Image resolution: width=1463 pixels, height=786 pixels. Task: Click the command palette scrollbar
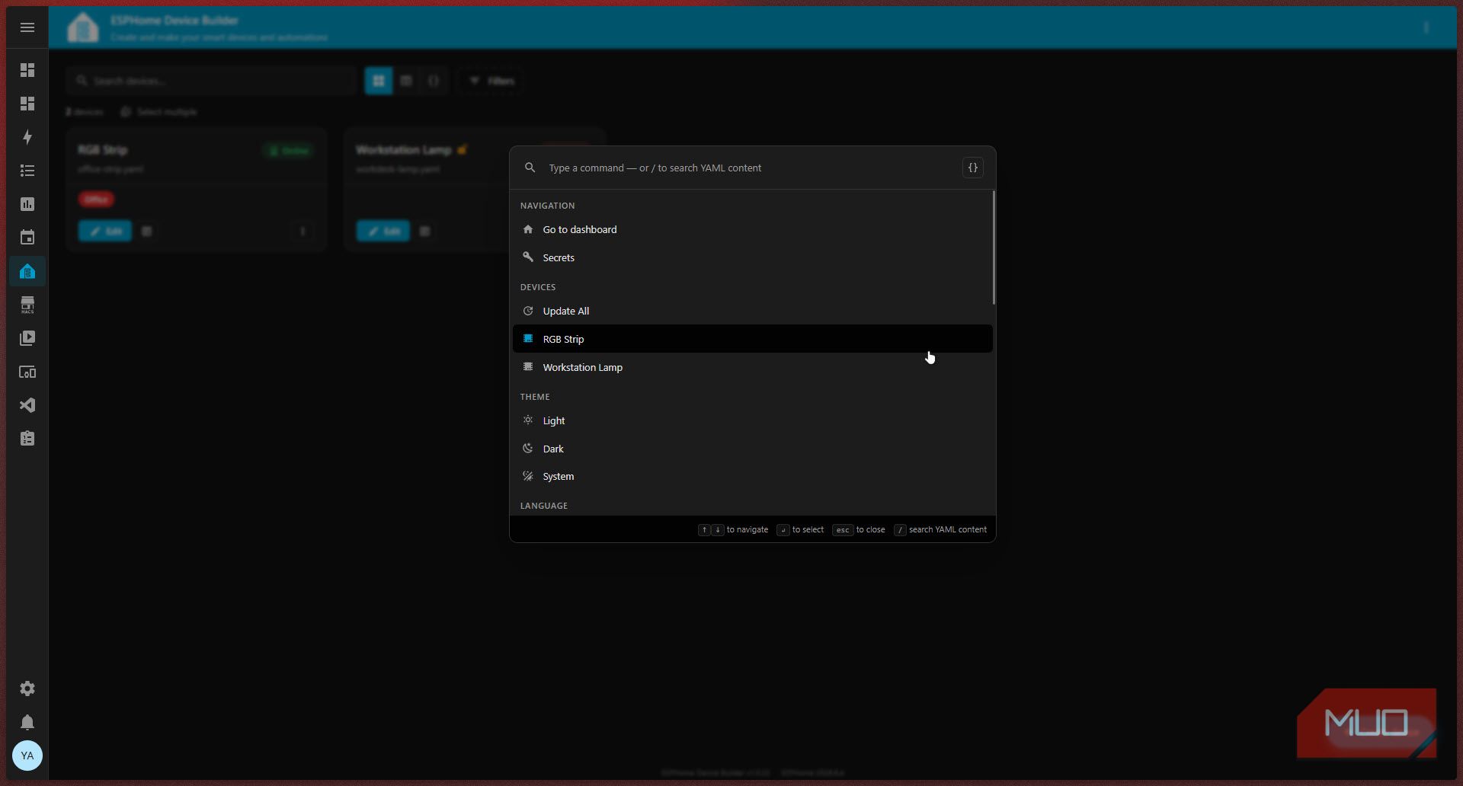point(994,248)
